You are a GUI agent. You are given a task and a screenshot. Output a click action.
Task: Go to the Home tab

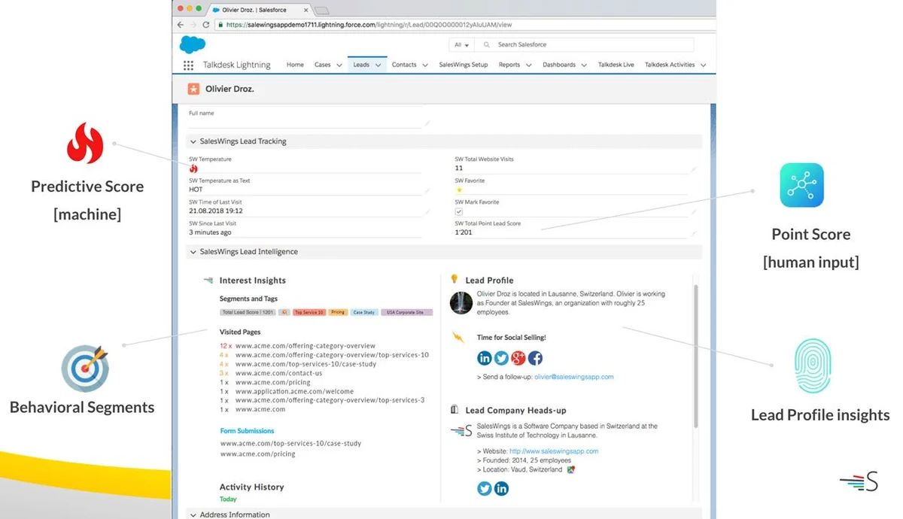click(x=295, y=65)
